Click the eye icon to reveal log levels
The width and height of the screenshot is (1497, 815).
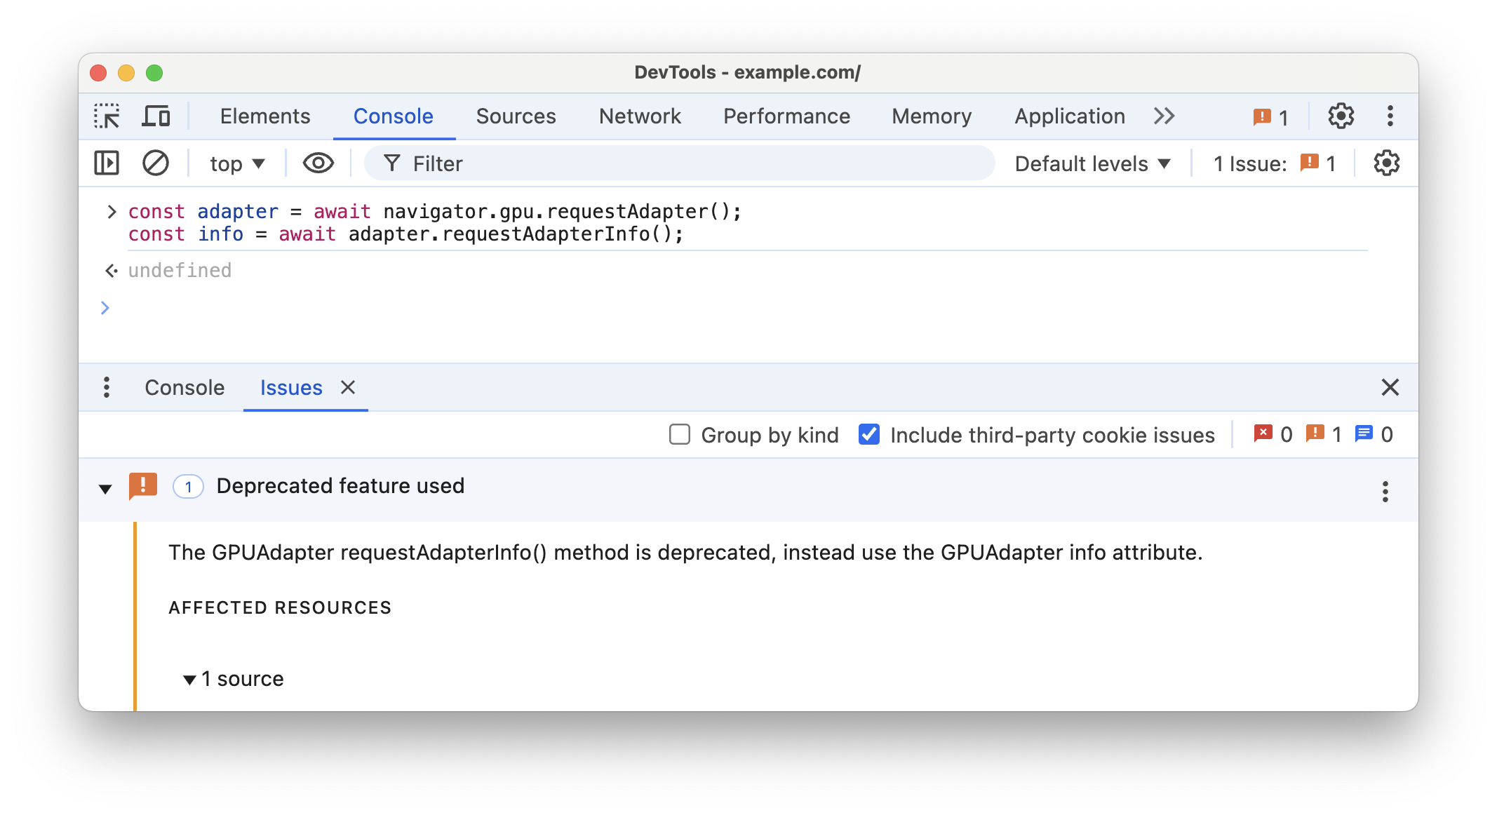pyautogui.click(x=319, y=163)
